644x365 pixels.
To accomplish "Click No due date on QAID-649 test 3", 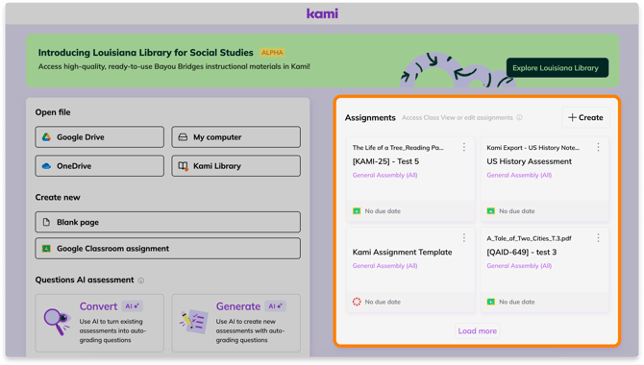I will coord(517,302).
